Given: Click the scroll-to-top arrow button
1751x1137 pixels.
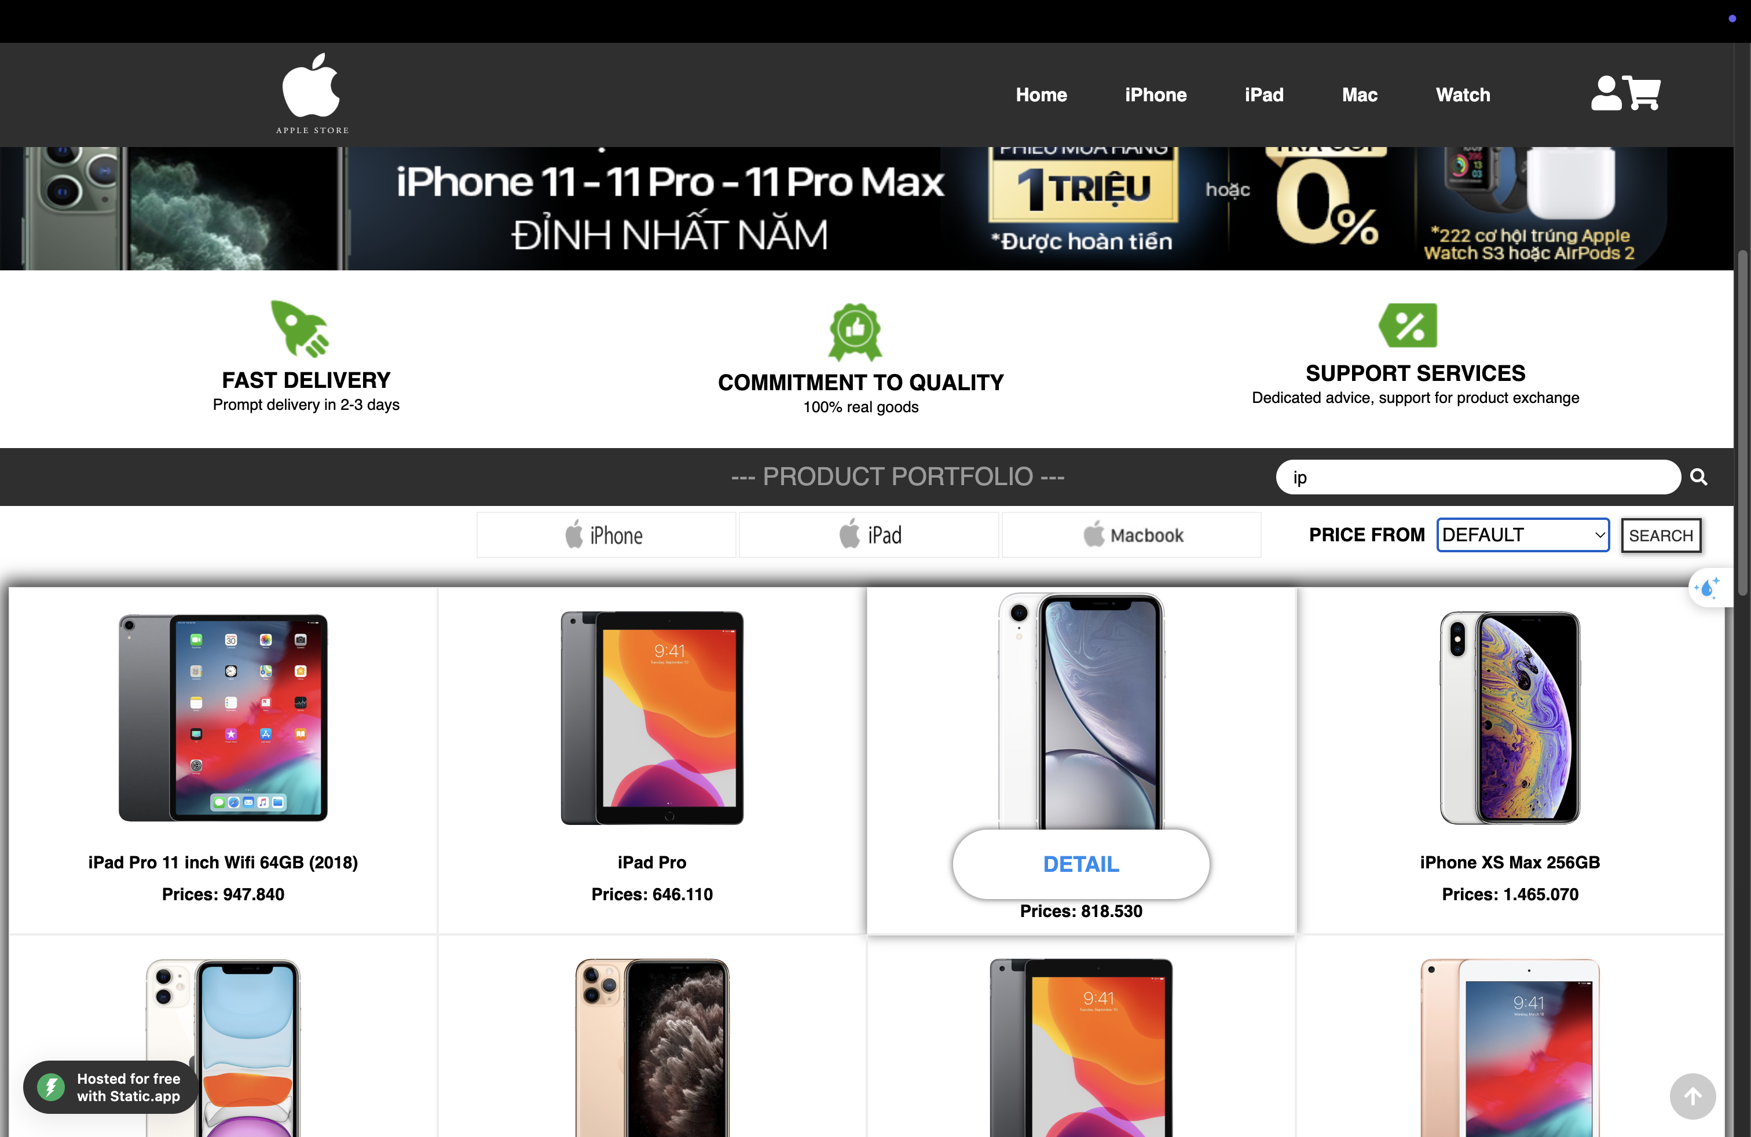Looking at the screenshot, I should [1692, 1096].
